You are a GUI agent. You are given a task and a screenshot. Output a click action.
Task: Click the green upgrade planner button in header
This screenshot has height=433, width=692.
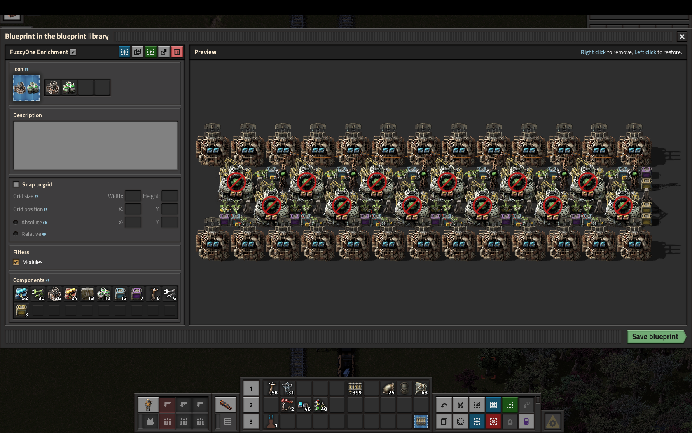(151, 52)
